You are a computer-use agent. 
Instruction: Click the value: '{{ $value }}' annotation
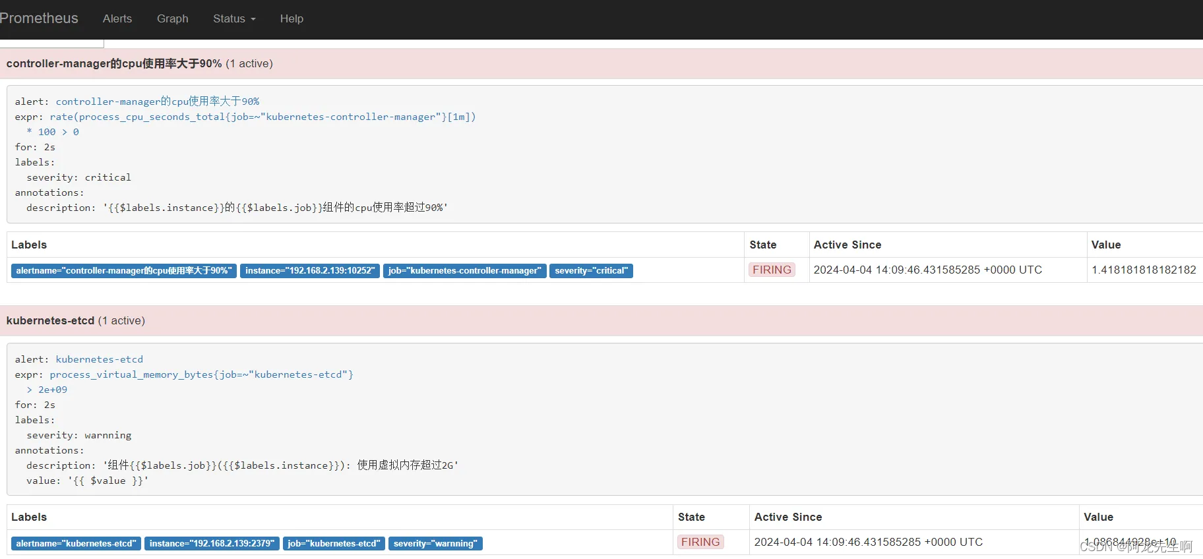click(88, 481)
